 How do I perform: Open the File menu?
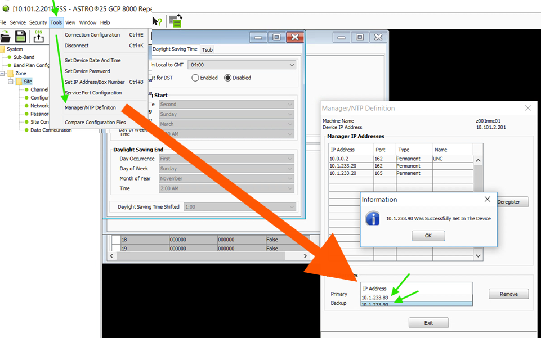3,22
